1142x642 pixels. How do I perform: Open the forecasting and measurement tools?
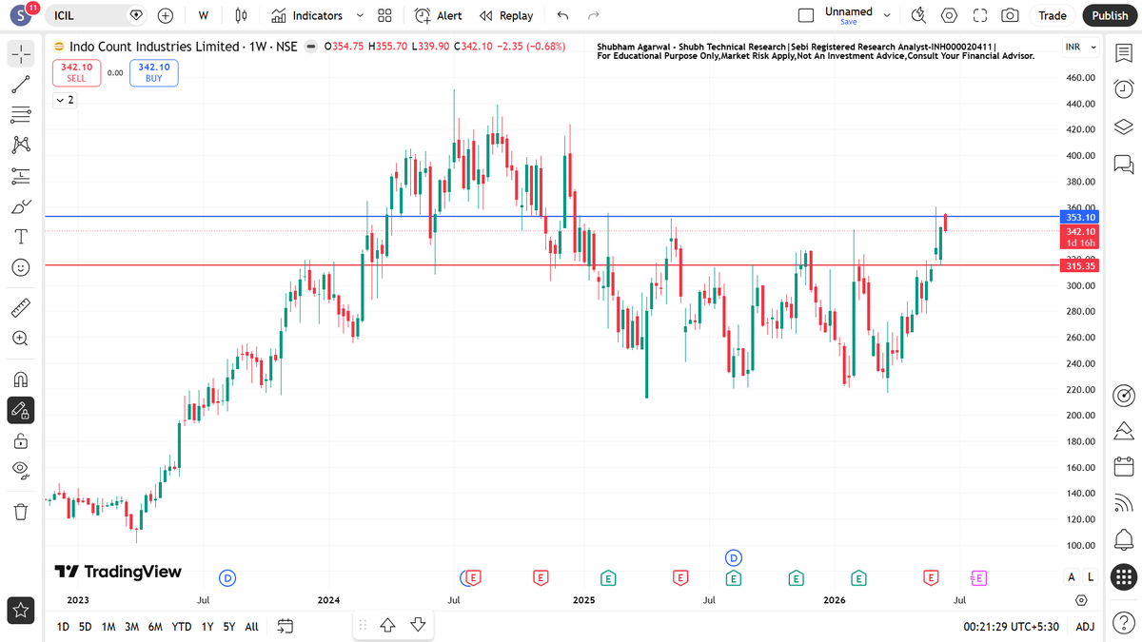point(21,175)
